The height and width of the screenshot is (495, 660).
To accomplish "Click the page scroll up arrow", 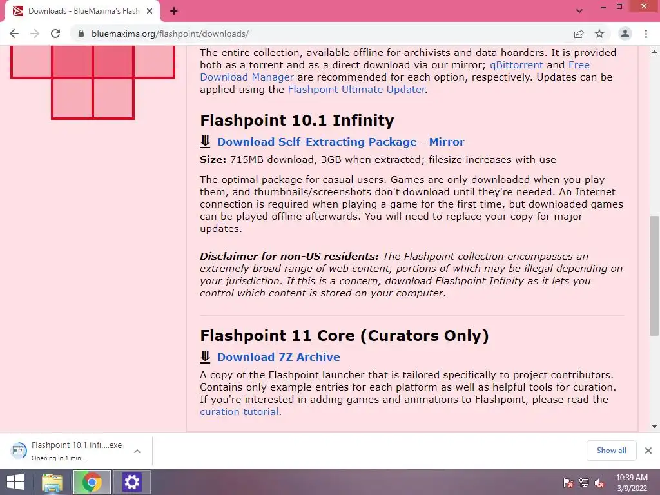I will pyautogui.click(x=655, y=52).
